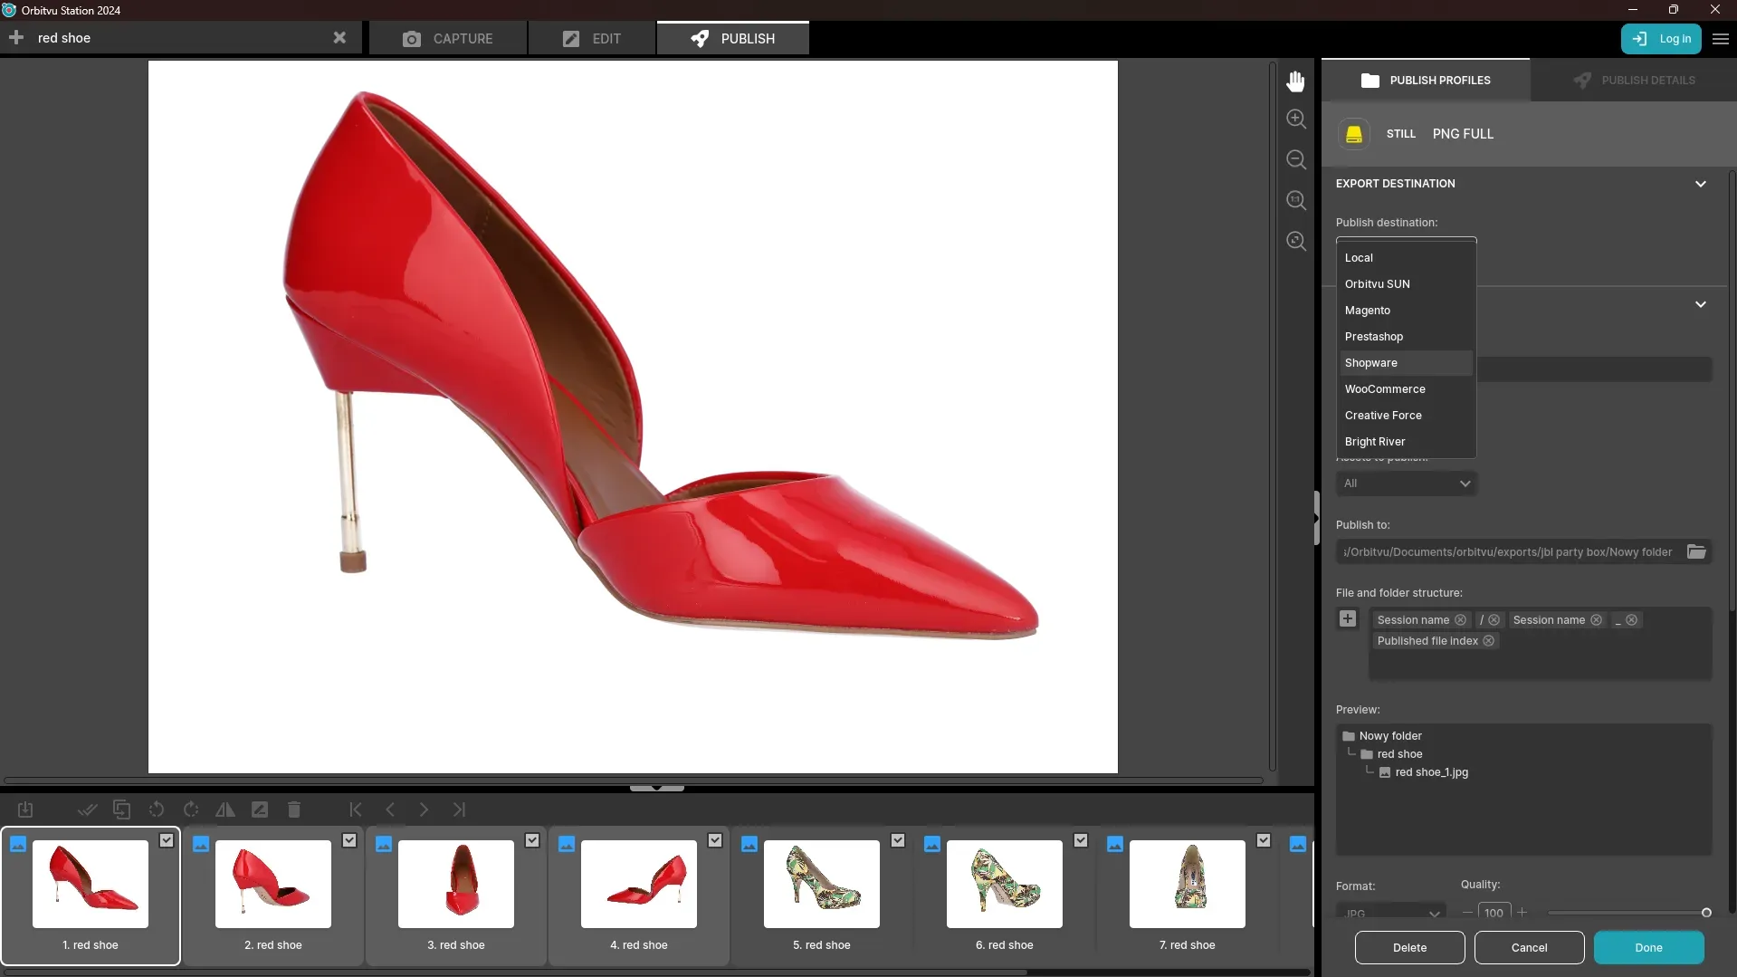
Task: Open the Format dropdown showing JPG
Action: pyautogui.click(x=1390, y=912)
